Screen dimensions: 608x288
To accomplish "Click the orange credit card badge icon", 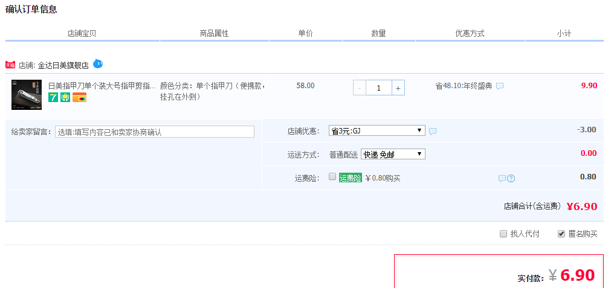I will click(x=80, y=97).
